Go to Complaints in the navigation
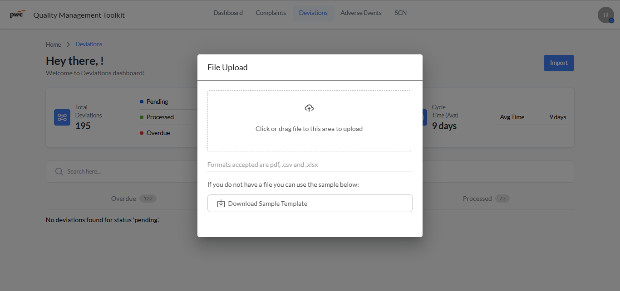 coord(271,13)
